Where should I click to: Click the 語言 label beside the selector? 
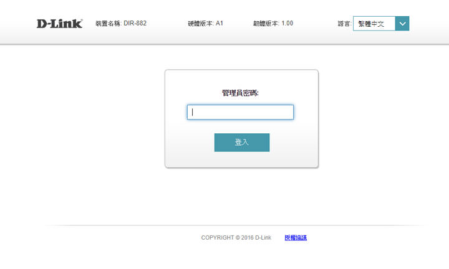(x=344, y=24)
